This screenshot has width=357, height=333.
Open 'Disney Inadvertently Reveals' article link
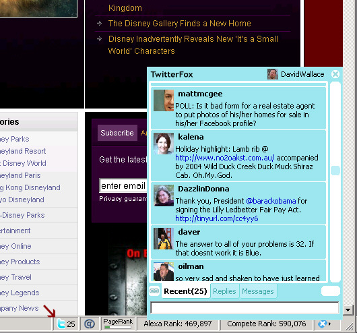[193, 45]
